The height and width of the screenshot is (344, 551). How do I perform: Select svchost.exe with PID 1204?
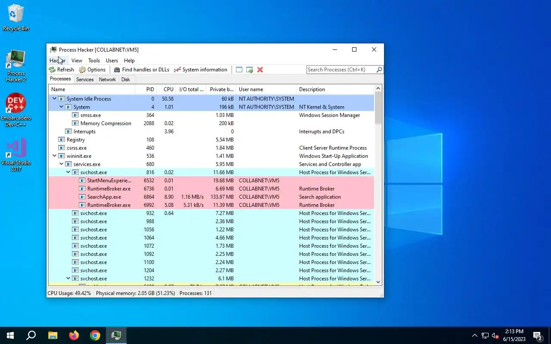[211, 270]
